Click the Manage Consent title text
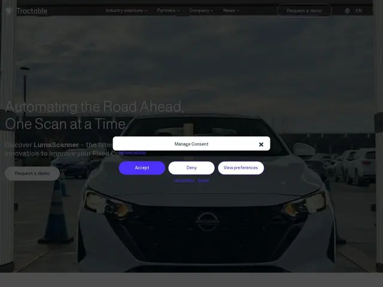383x287 pixels. (191, 144)
